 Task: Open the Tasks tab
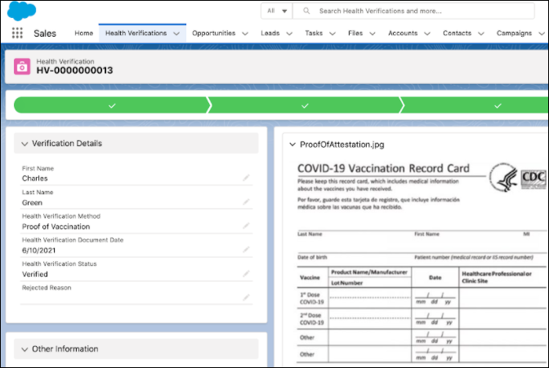click(x=314, y=33)
